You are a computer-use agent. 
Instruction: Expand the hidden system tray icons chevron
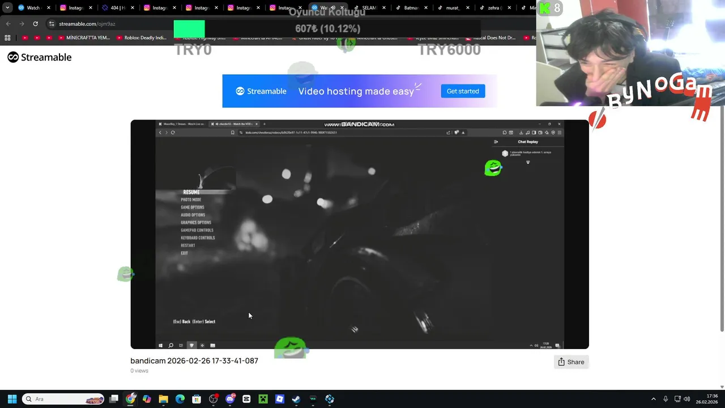pos(653,399)
